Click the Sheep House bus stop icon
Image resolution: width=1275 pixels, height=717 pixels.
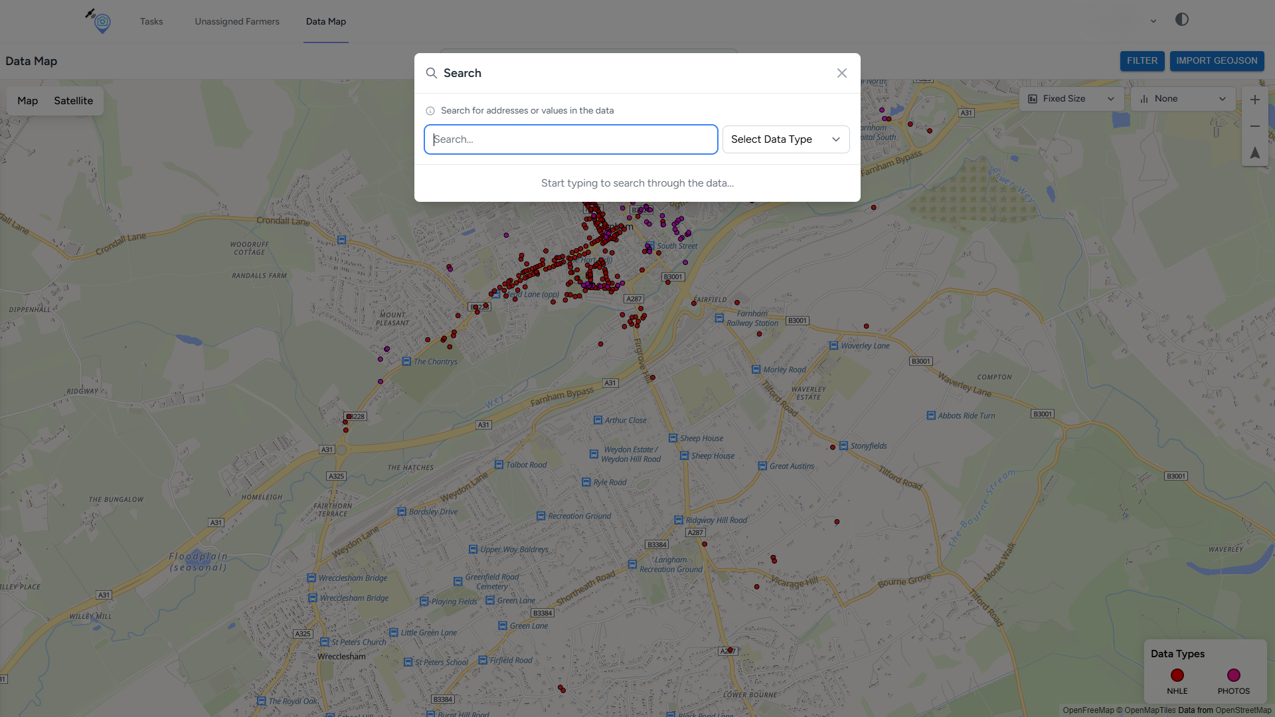[673, 438]
